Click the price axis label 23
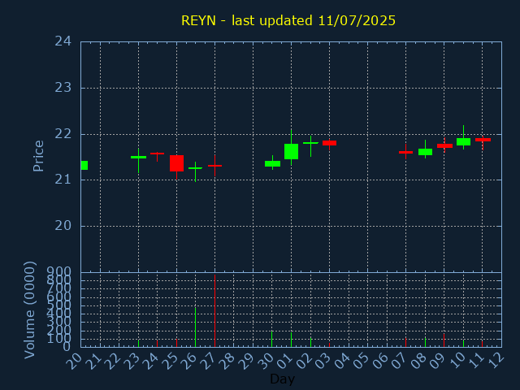520x390 pixels. point(63,88)
